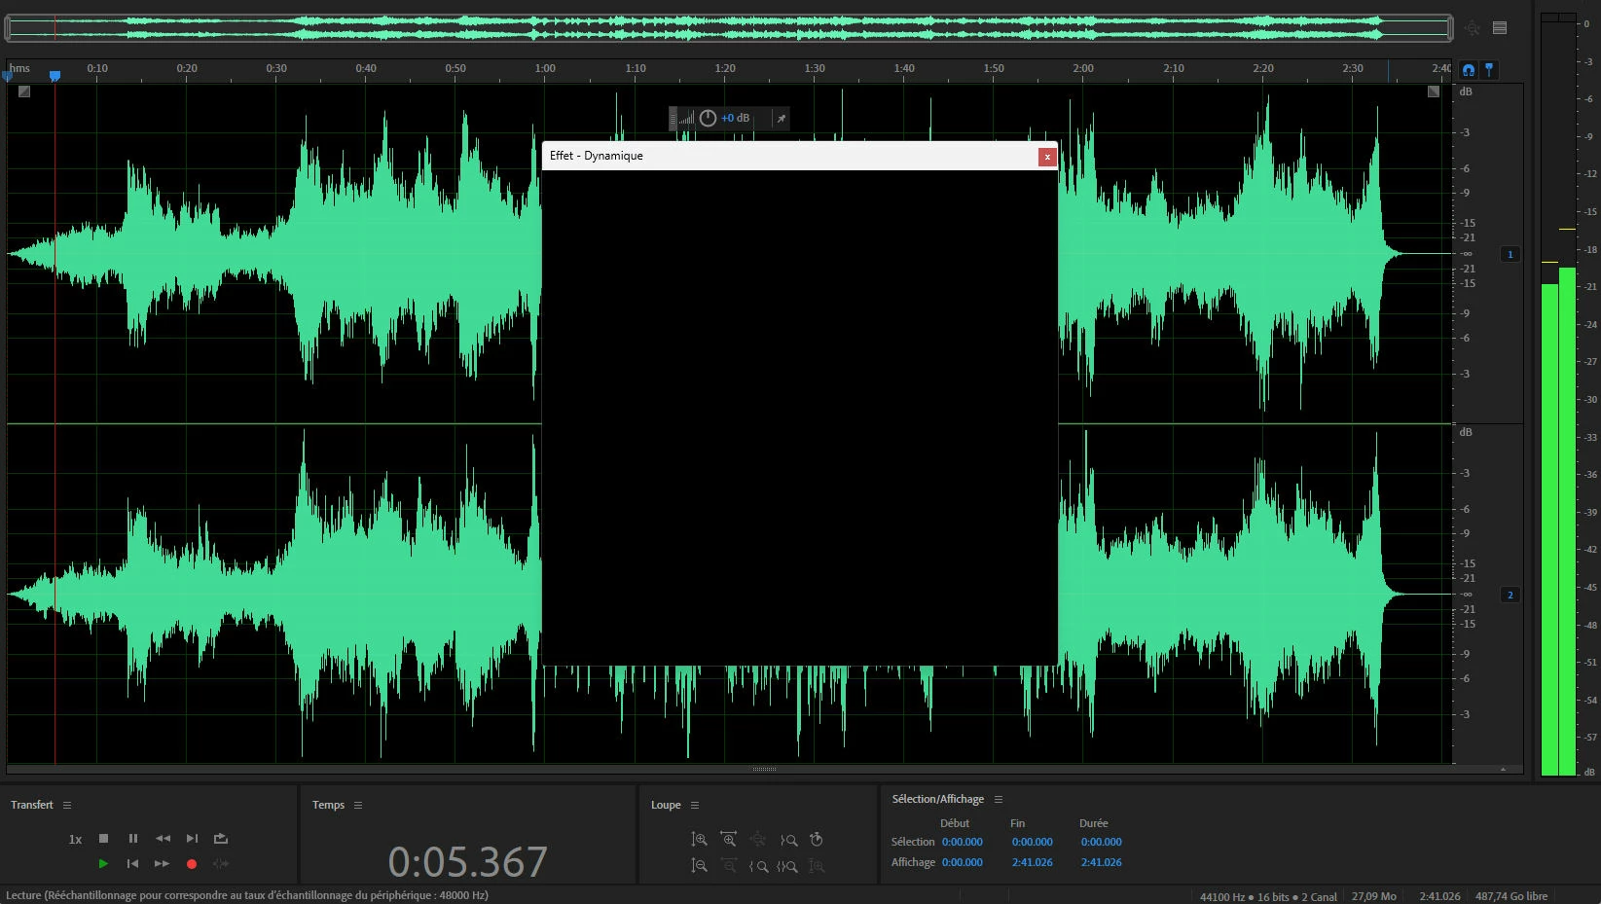Start playback with the green play button

coord(103,863)
